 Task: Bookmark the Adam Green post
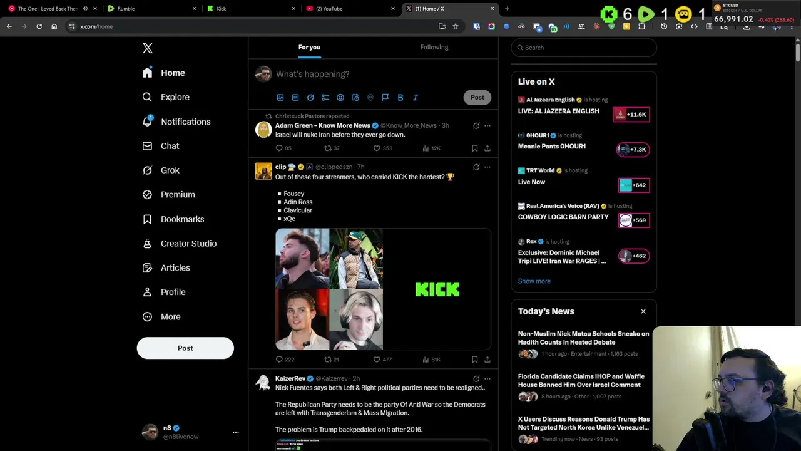coord(475,148)
